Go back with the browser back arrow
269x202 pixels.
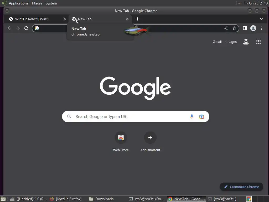click(9, 28)
